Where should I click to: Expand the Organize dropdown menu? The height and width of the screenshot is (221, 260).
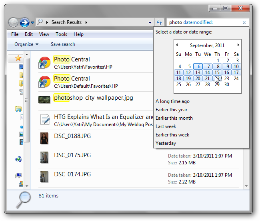(x=26, y=44)
